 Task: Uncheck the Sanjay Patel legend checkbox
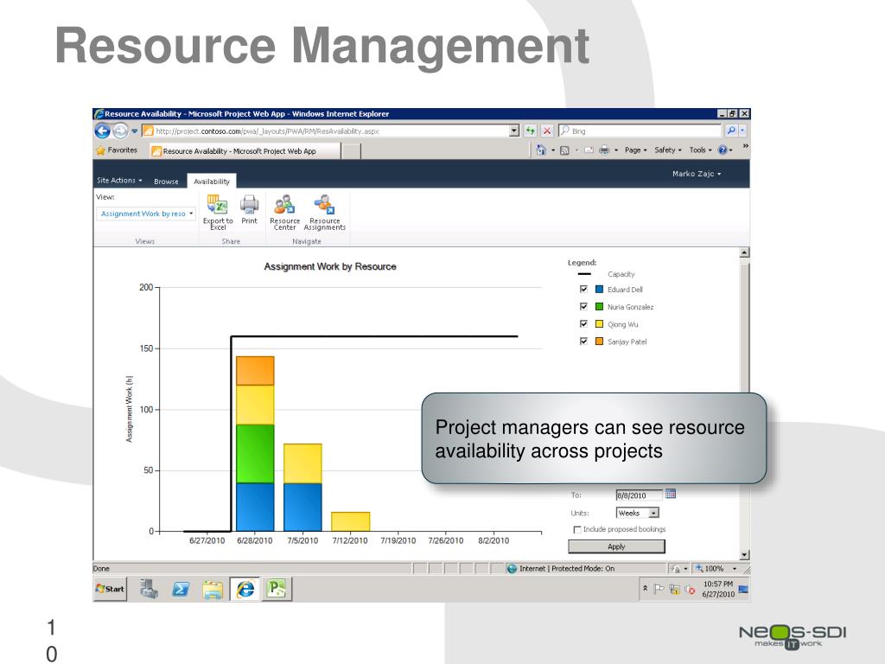point(583,341)
